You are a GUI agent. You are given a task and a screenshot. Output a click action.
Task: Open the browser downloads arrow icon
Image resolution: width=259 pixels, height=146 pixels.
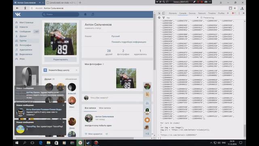(242, 8)
